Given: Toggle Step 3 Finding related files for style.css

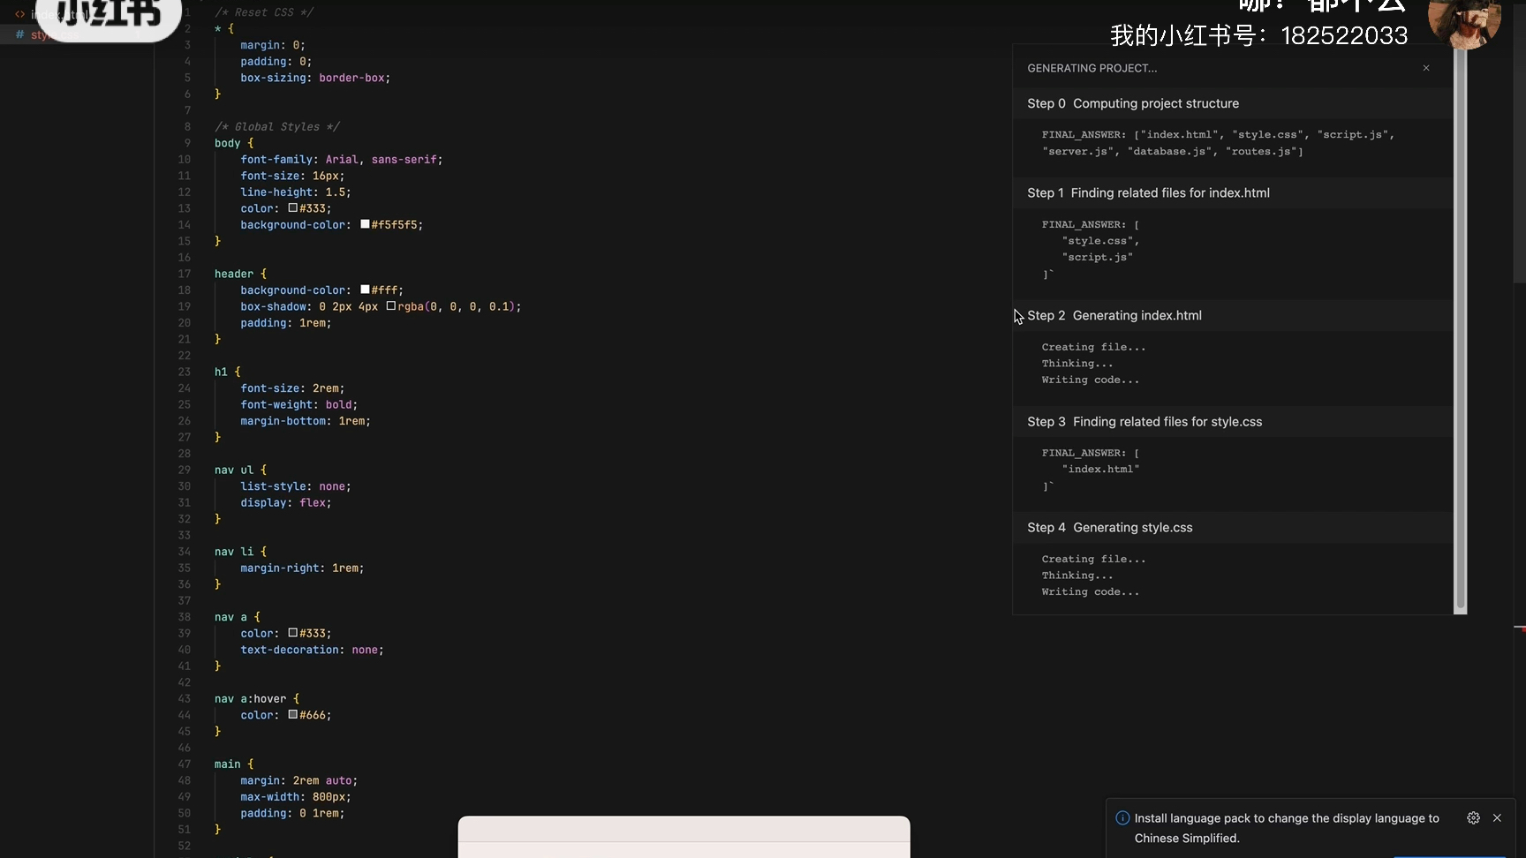Looking at the screenshot, I should tap(1144, 422).
